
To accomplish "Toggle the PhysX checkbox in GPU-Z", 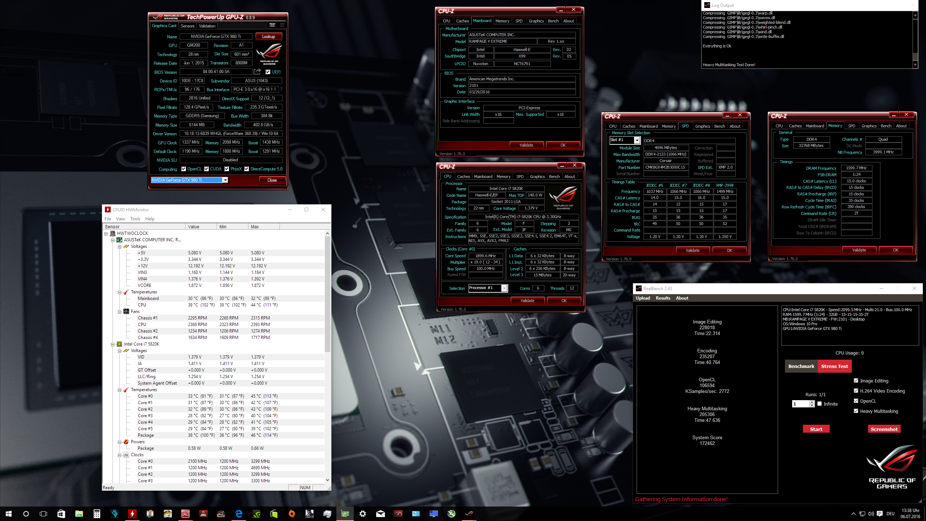I will click(x=227, y=169).
